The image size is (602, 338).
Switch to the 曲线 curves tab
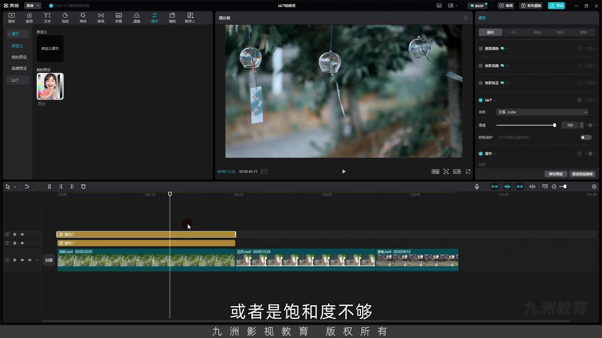click(x=537, y=32)
